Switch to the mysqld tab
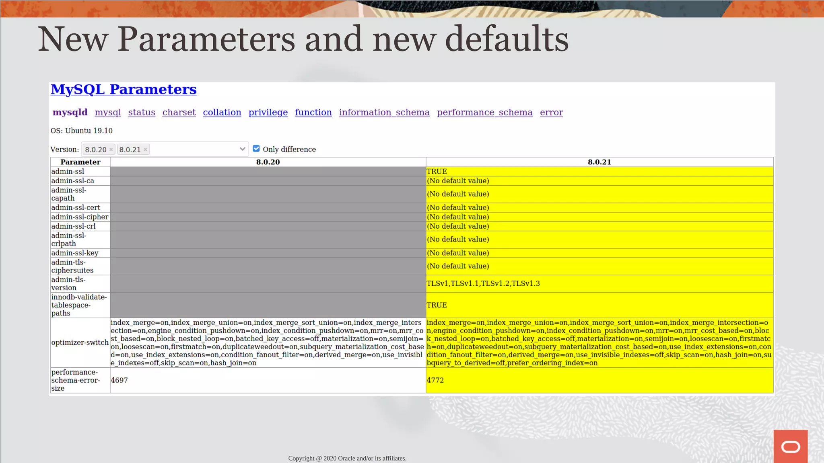 (70, 113)
